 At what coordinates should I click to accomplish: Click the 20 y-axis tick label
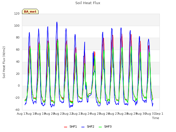click(18, 74)
